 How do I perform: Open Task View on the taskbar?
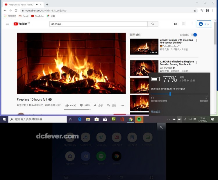[x=71, y=119]
